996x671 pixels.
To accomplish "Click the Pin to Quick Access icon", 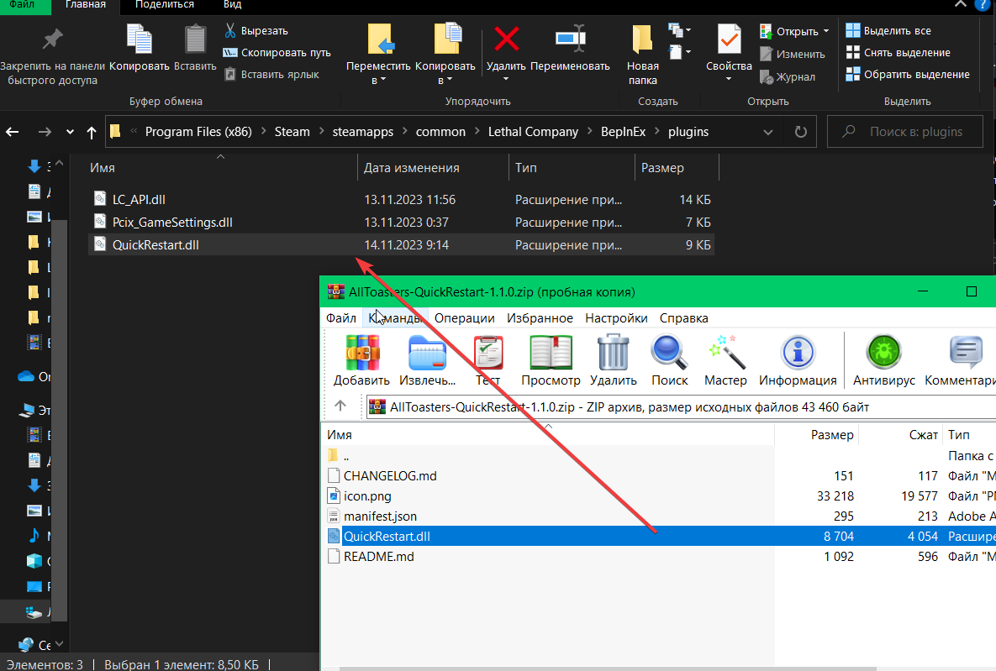I will coord(52,39).
